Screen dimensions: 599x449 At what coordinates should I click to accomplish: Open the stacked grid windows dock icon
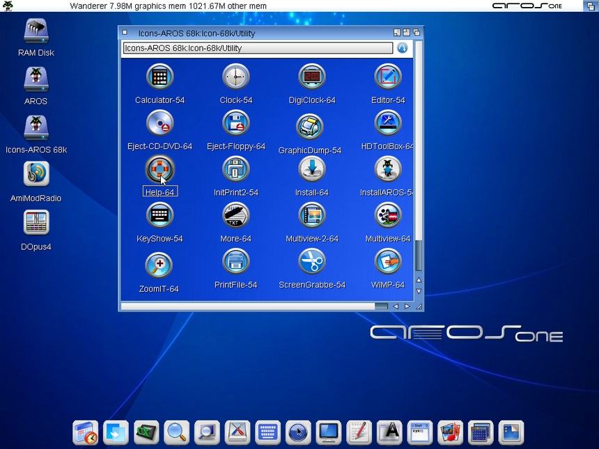[481, 433]
